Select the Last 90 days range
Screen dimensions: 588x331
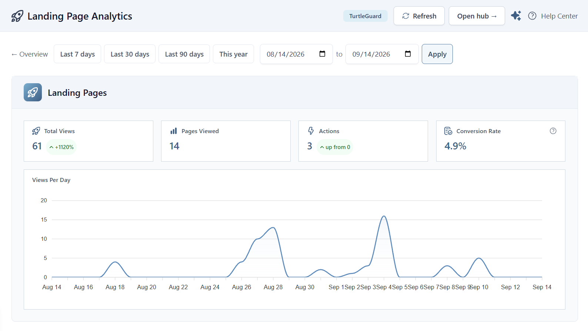click(x=184, y=54)
